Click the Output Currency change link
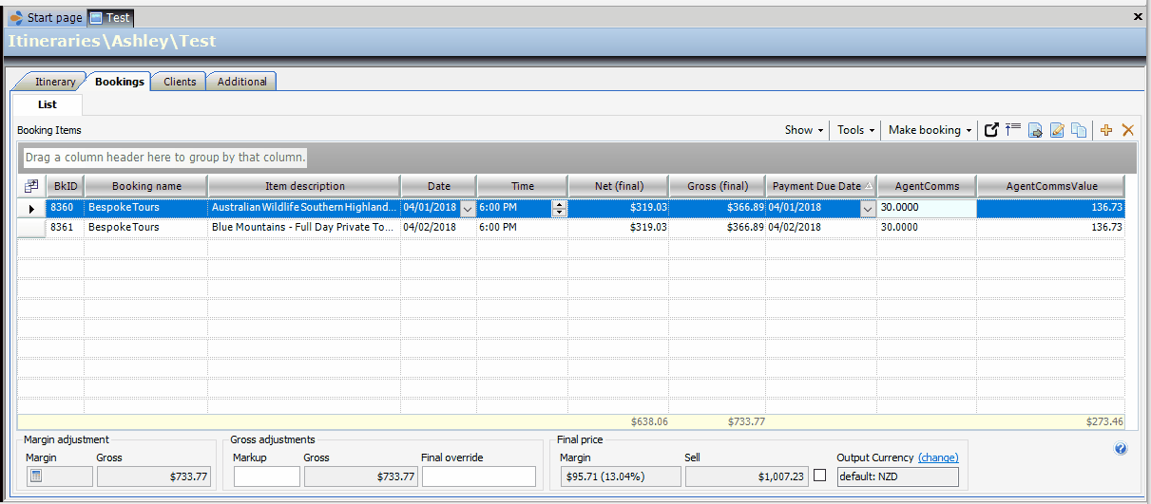The height and width of the screenshot is (504, 1151). [937, 457]
